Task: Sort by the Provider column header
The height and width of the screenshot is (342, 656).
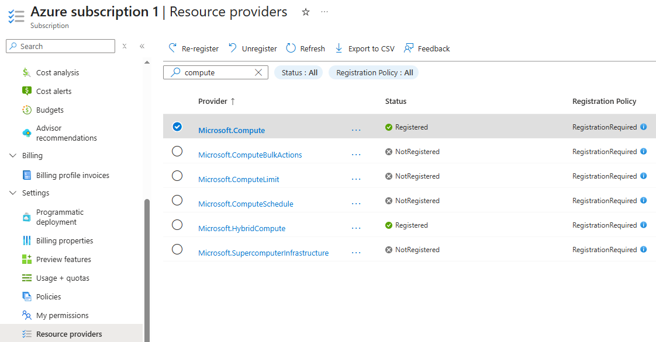Action: point(217,101)
